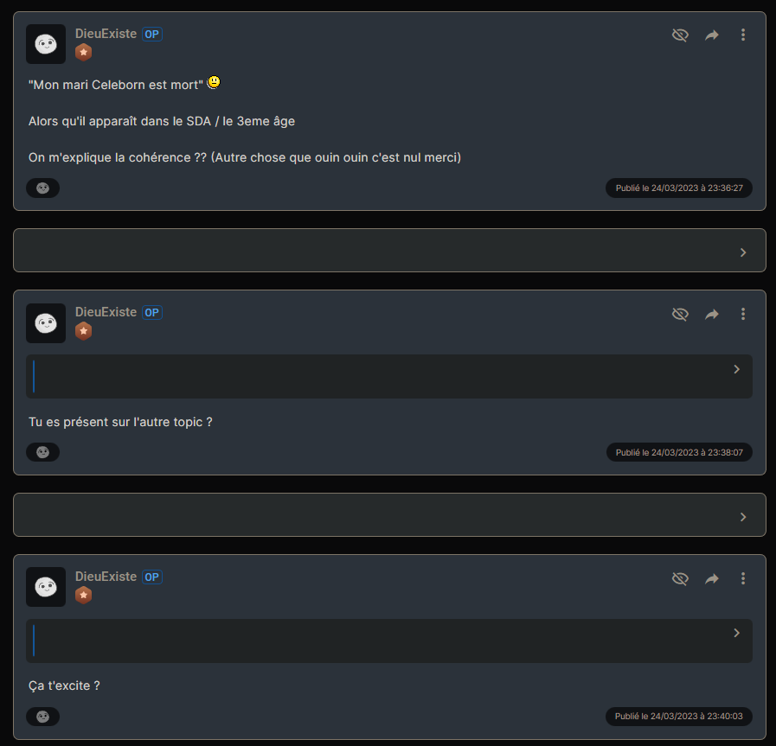776x746 pixels.
Task: Open more options on "Tu es présent" post
Action: click(x=743, y=315)
